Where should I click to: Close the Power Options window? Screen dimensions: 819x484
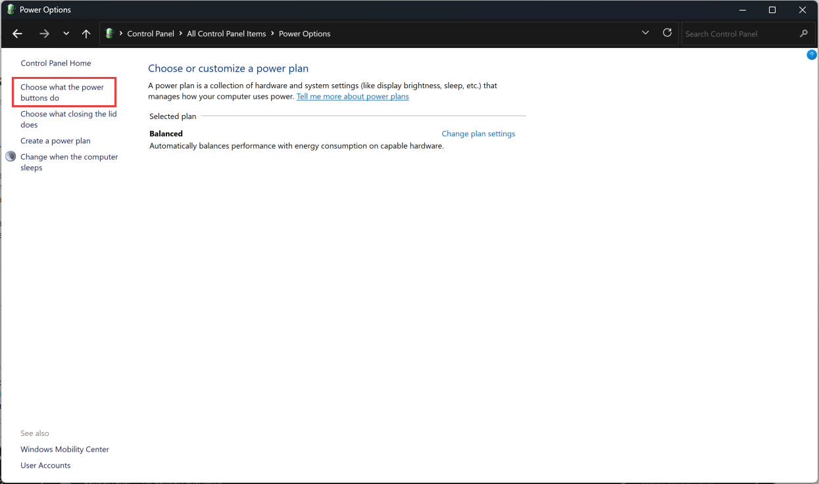tap(803, 10)
